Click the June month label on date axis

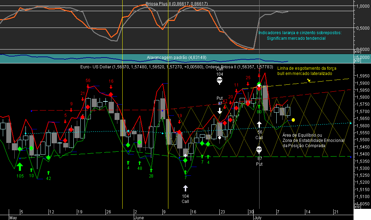[x=139, y=218]
